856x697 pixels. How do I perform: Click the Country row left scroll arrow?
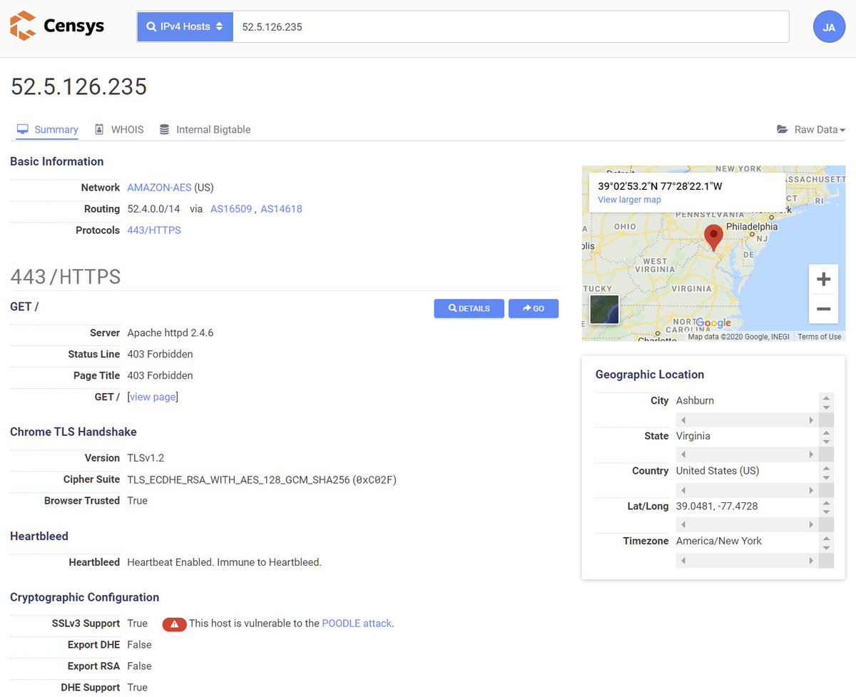click(x=683, y=490)
